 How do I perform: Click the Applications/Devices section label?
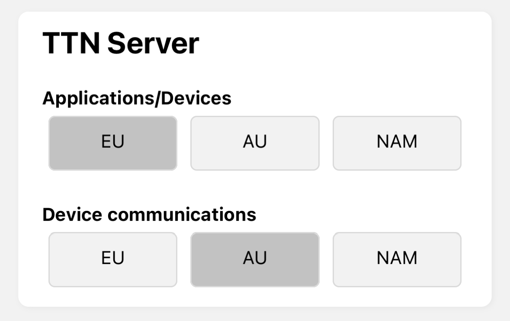coord(137,99)
